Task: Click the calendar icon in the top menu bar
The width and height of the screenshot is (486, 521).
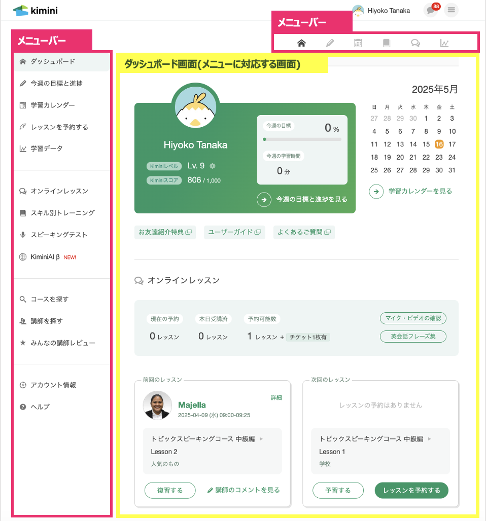Action: click(x=358, y=43)
